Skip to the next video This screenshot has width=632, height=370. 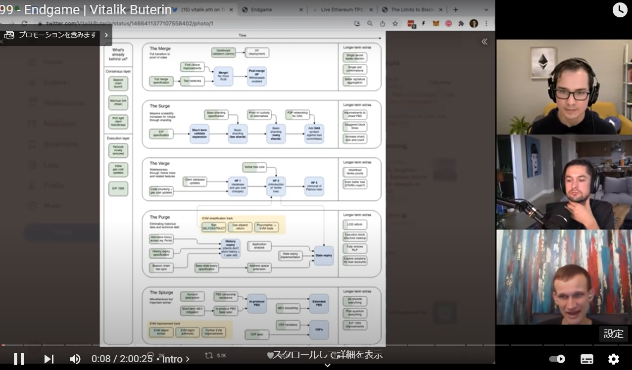click(49, 359)
